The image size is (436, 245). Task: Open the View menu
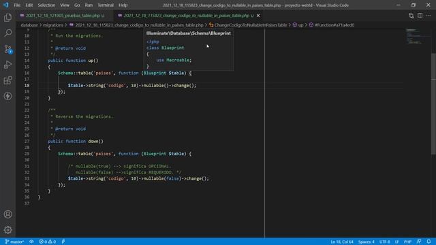65,5
